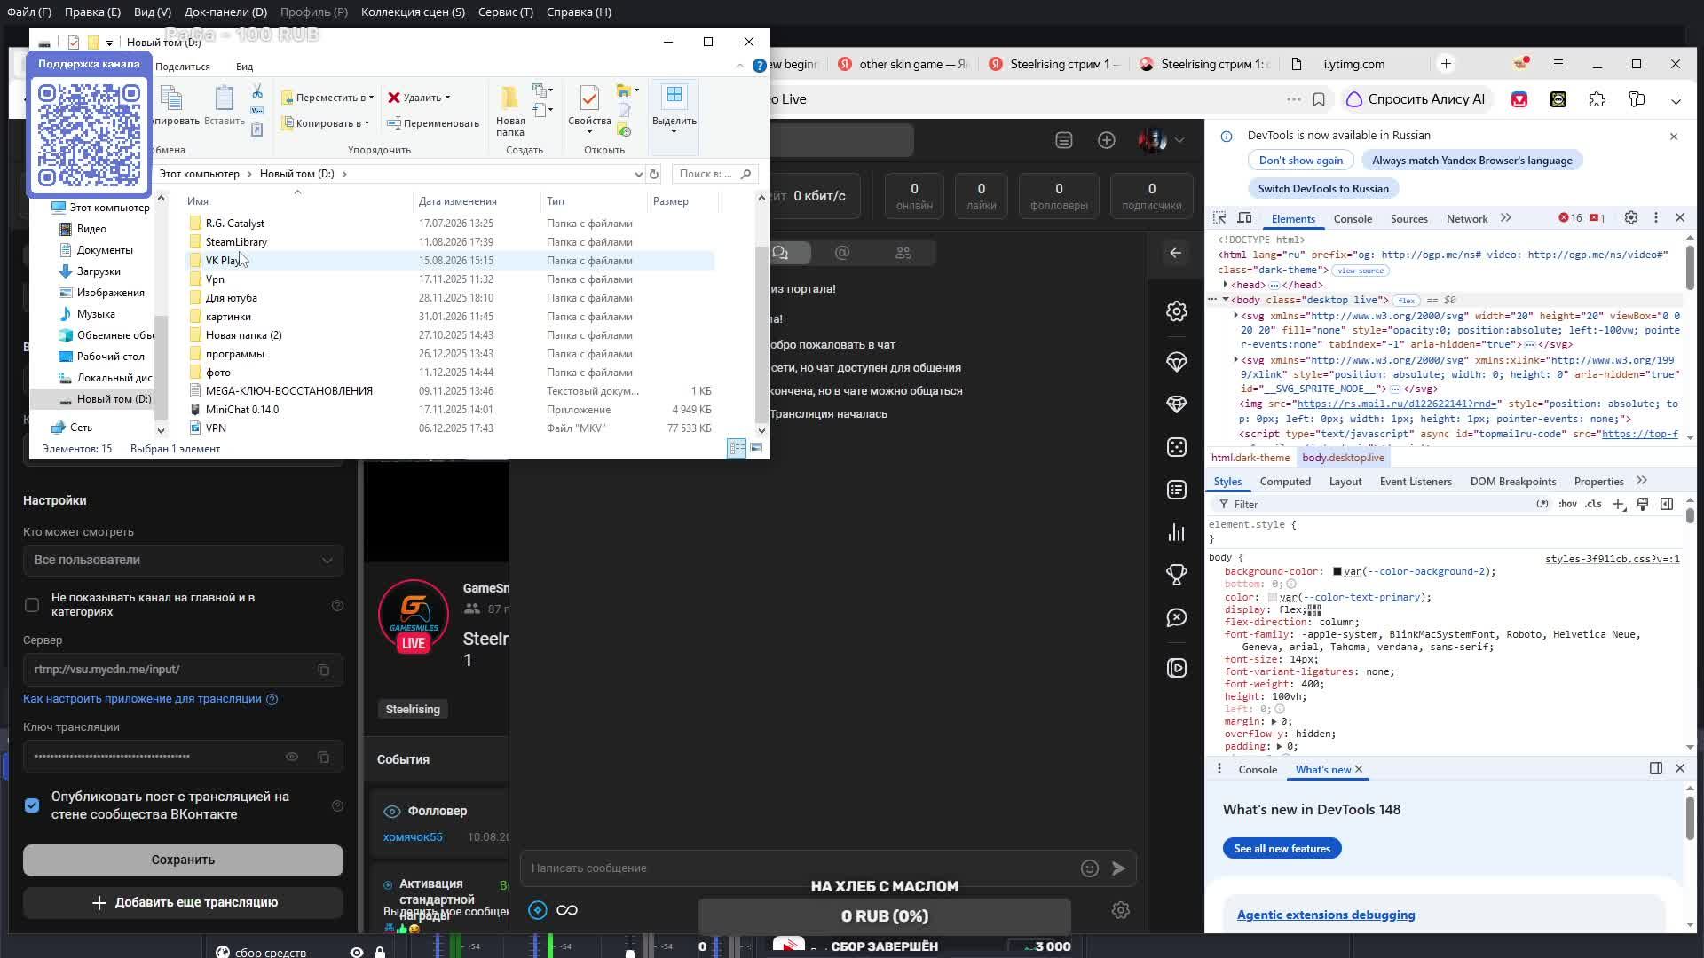Click the trophy icon in the right sidebar
Viewport: 1704px width, 958px height.
[x=1177, y=575]
